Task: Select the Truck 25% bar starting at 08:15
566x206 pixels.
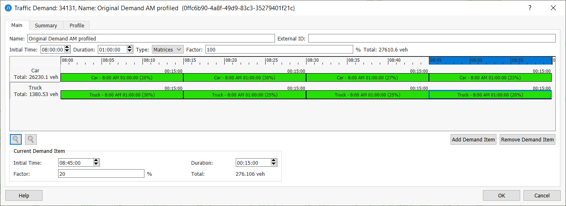Action: coord(245,95)
